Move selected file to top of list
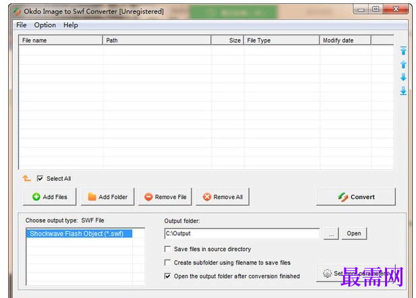 (403, 51)
